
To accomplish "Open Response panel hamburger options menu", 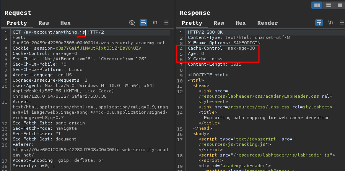I will tap(342, 23).
